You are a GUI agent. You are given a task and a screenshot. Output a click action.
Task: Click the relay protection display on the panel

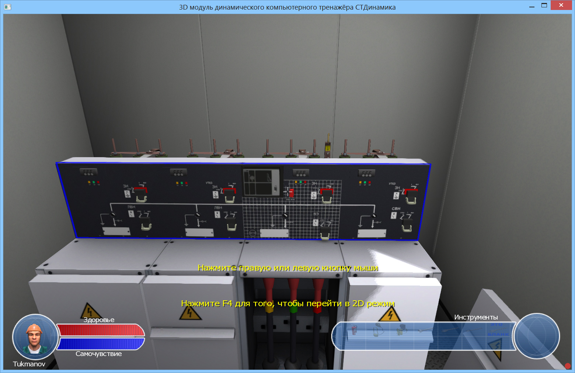[262, 182]
